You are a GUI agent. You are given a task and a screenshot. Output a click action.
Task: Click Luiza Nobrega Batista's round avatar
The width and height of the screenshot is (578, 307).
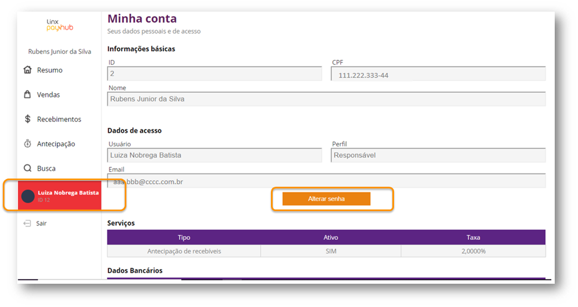pyautogui.click(x=28, y=196)
